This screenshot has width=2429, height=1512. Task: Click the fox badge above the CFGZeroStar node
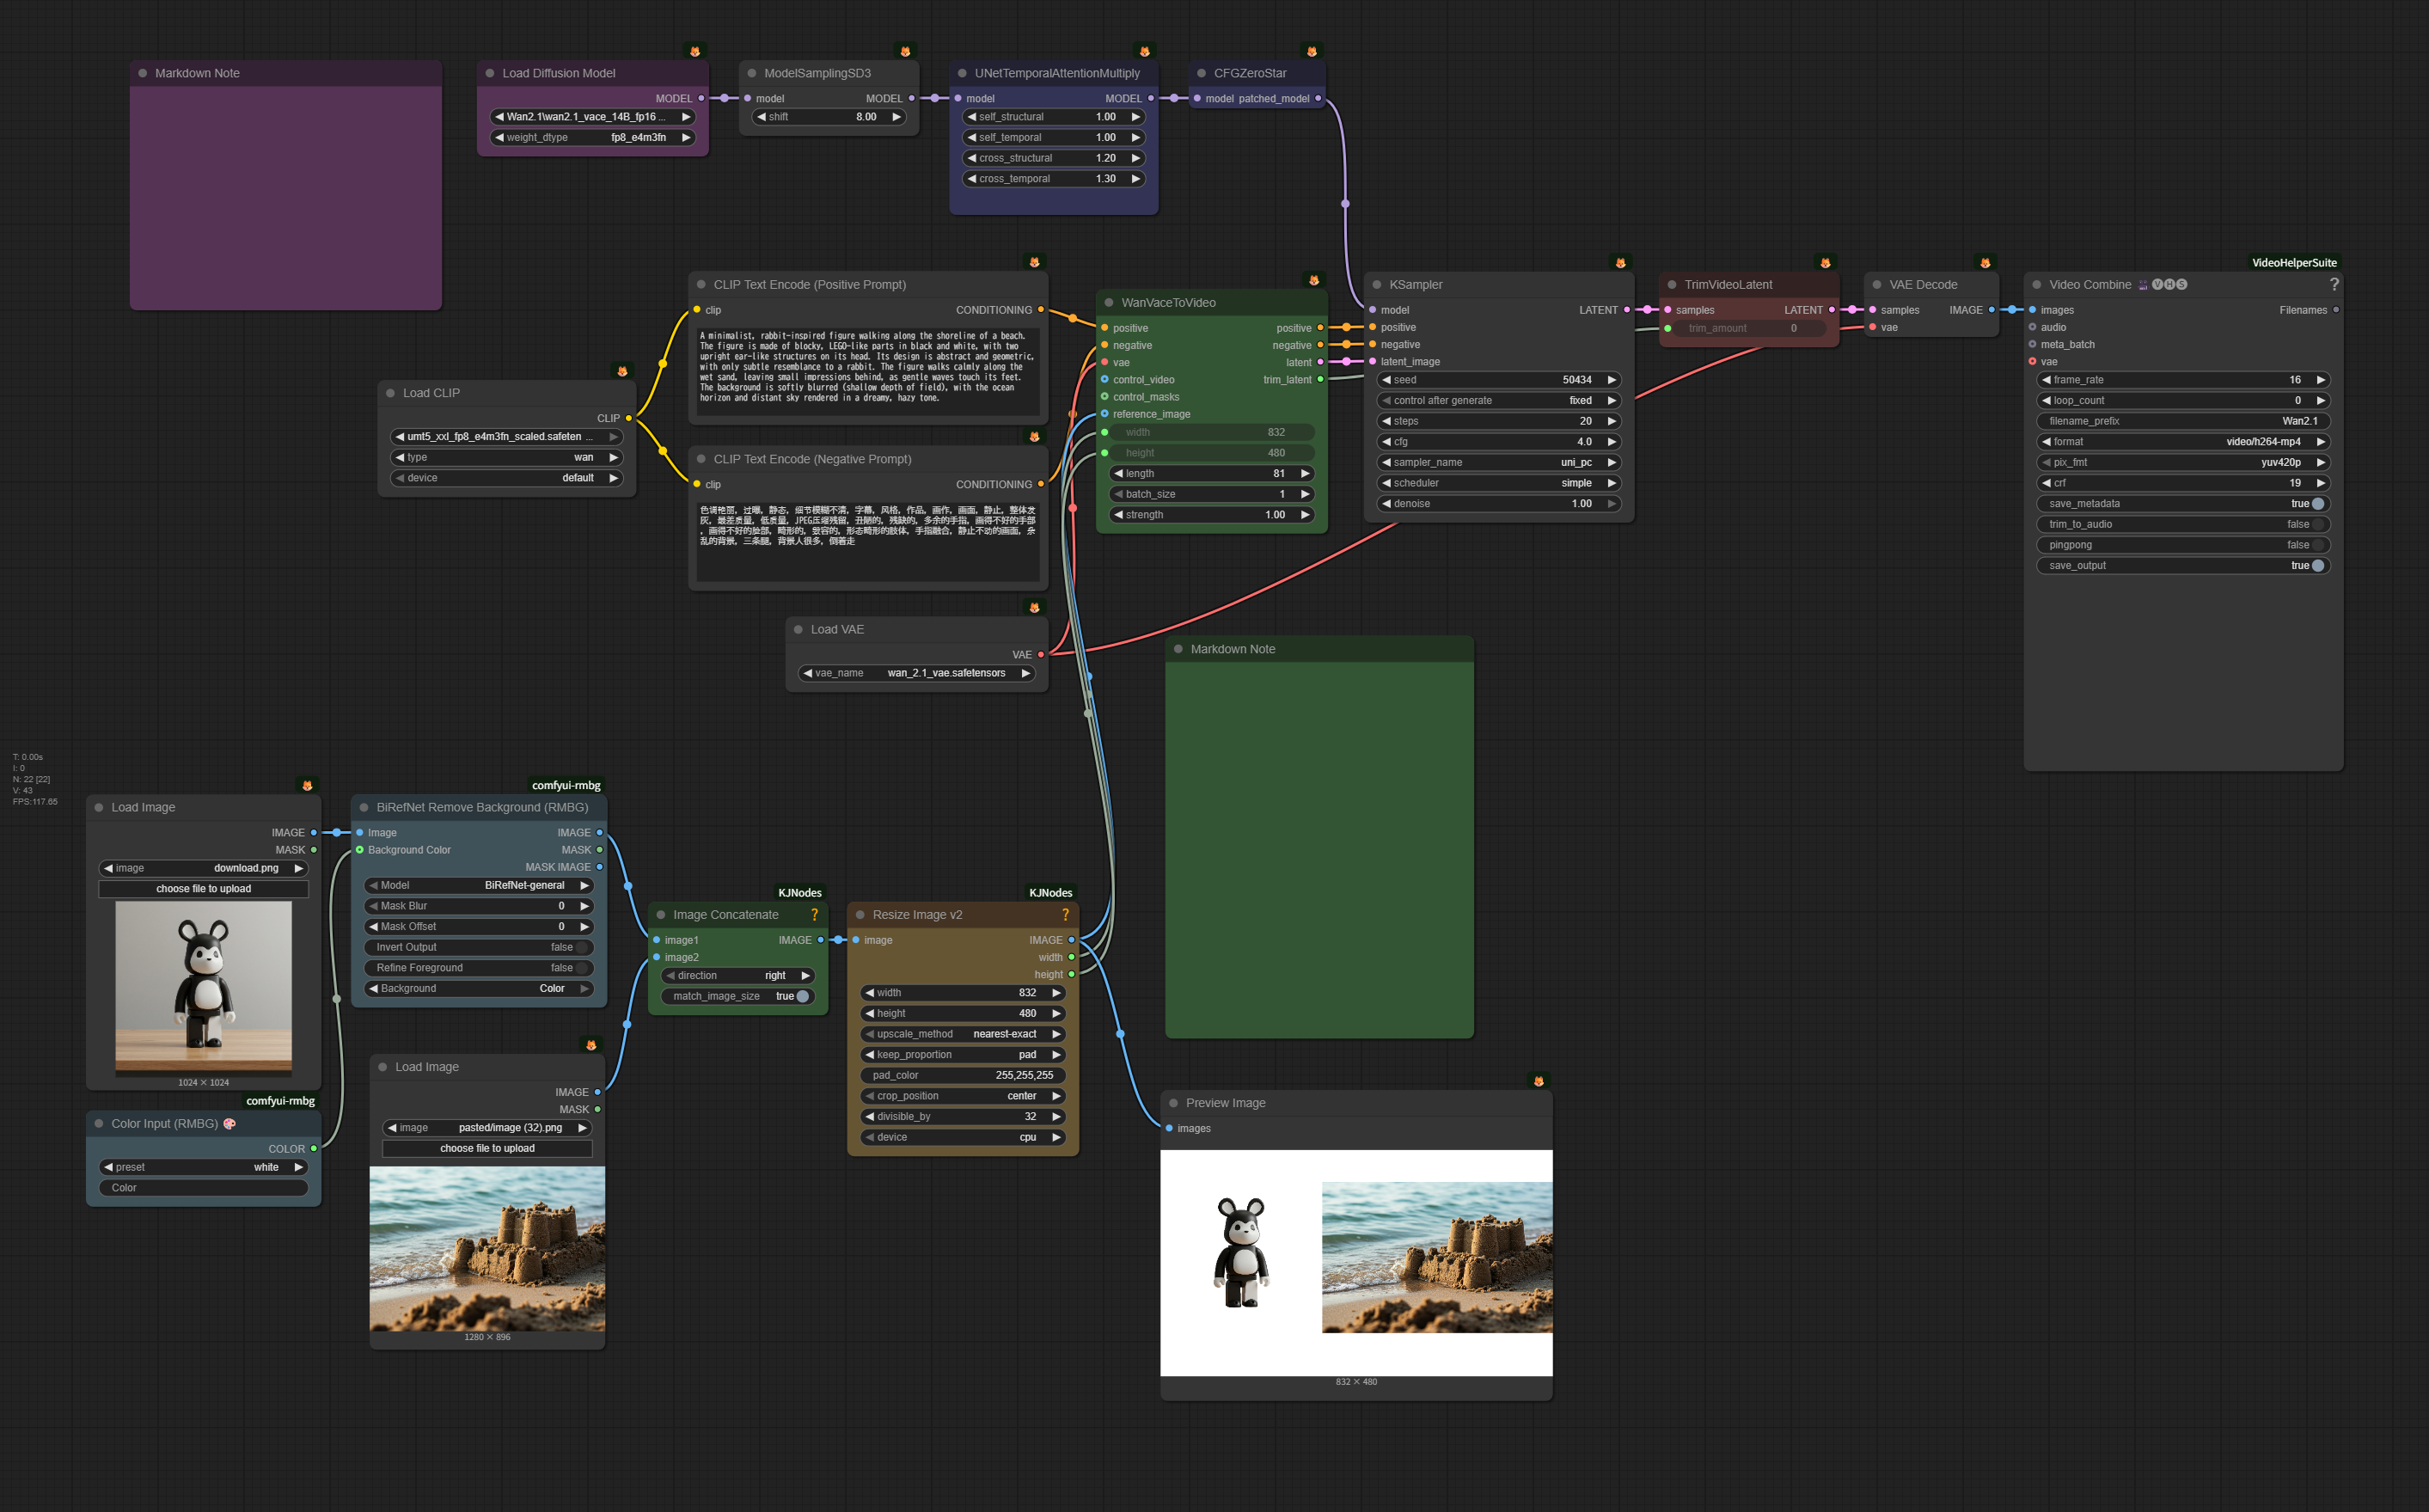1311,52
